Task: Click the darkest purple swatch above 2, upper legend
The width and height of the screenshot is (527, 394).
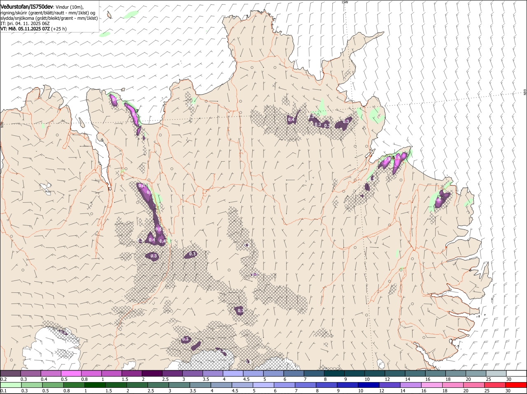Action: (x=152, y=373)
